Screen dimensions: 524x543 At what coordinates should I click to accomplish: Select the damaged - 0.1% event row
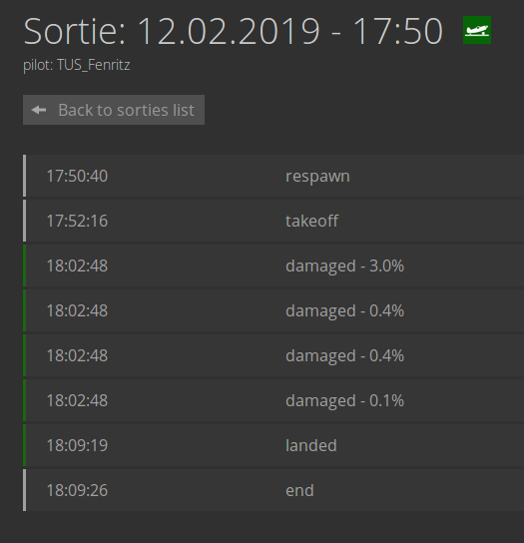pyautogui.click(x=273, y=400)
